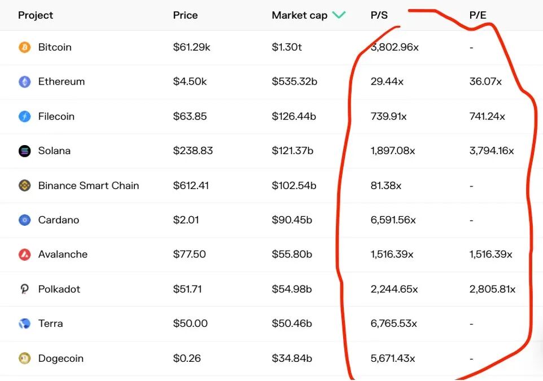
Task: Sort table by P/E column header
Action: click(478, 15)
